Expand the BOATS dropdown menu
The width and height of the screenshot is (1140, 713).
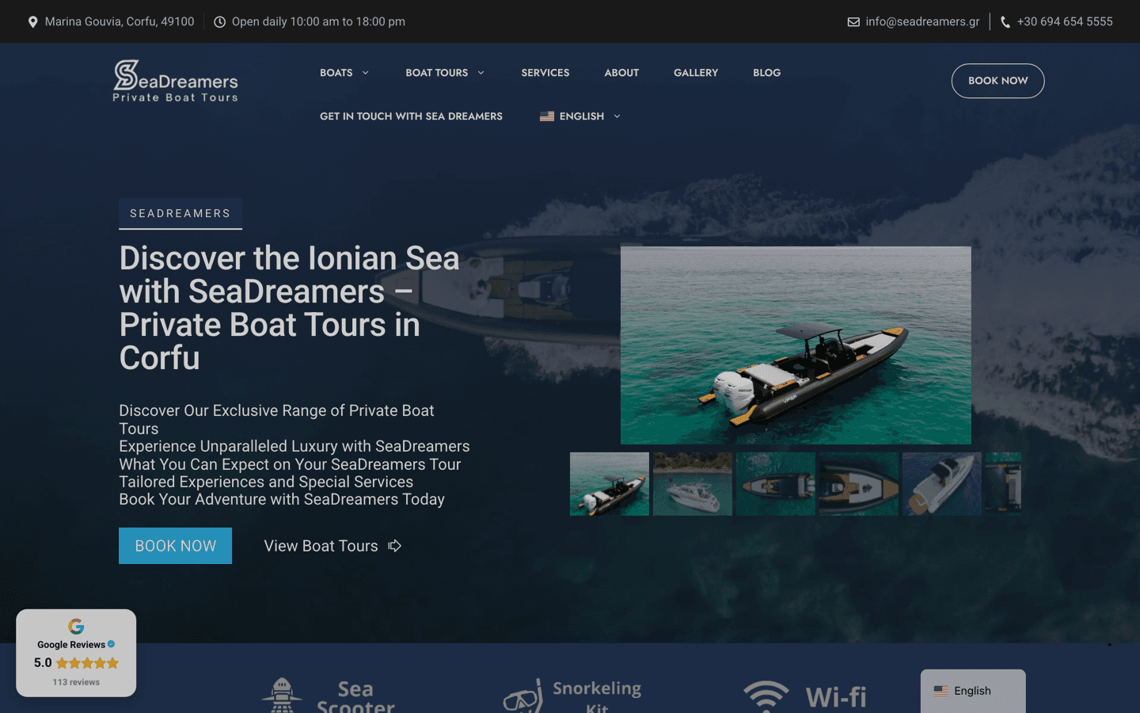pyautogui.click(x=344, y=72)
